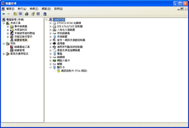Click the 磁碟重組工具 icon

click(x=12, y=47)
